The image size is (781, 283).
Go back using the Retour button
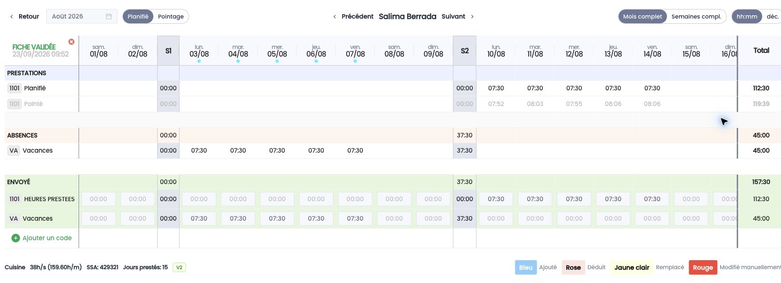click(x=24, y=16)
